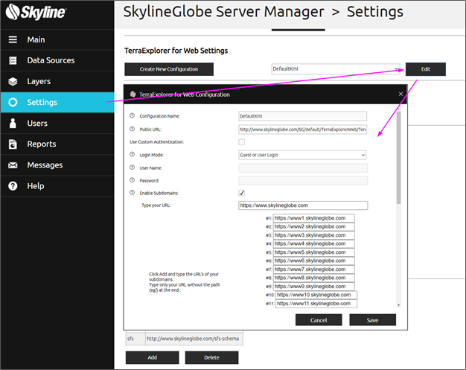This screenshot has width=466, height=370.
Task: Open Main menu item
Action: tap(57, 39)
